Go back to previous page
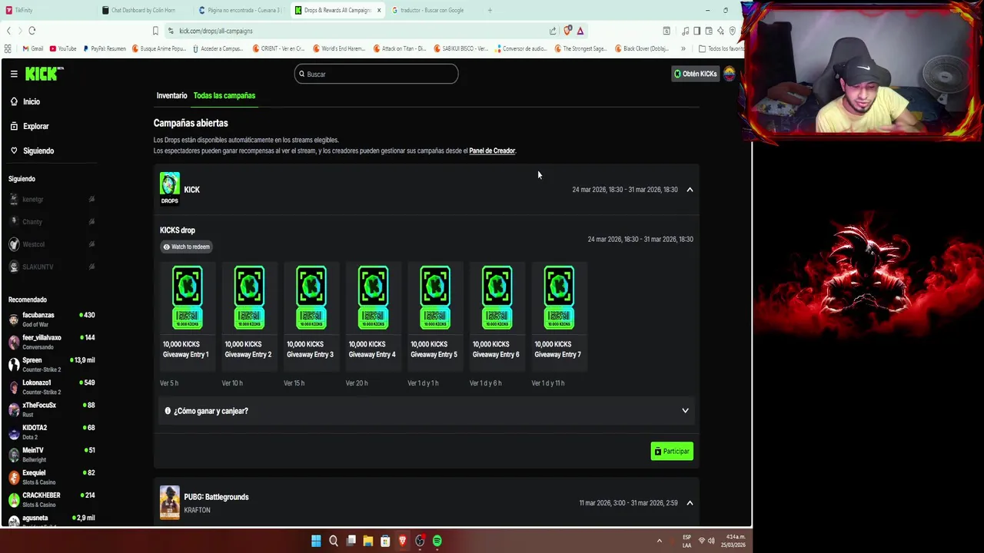Screen dimensions: 984x553 [8, 31]
